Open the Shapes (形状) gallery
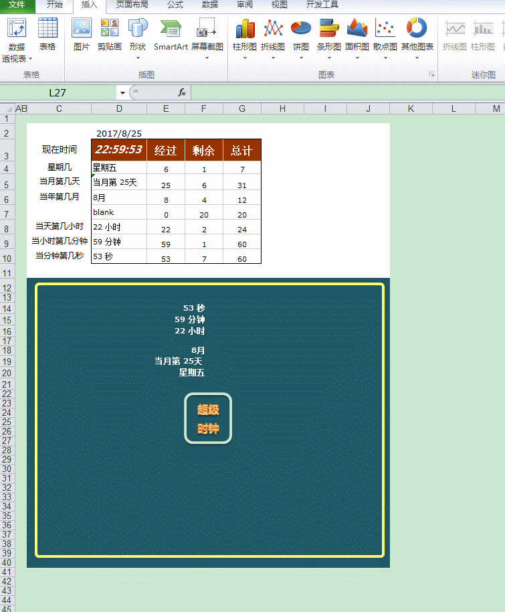This screenshot has height=612, width=505. coord(138,39)
